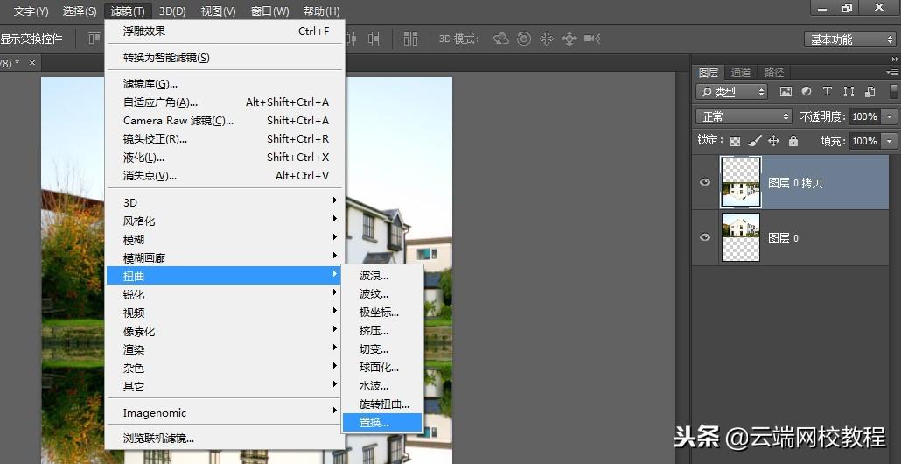Choose 浏览联机滤镜...
Viewport: 901px width, 464px height.
225,439
